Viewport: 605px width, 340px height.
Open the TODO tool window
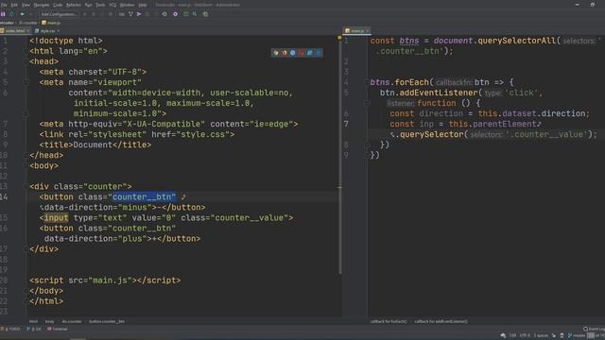click(x=10, y=330)
